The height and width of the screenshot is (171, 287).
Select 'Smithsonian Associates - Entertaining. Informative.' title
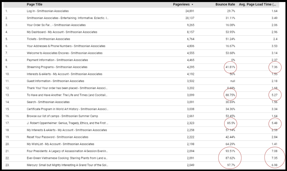(67, 18)
